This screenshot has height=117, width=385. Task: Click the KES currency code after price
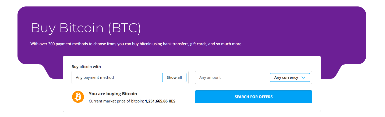(x=172, y=101)
